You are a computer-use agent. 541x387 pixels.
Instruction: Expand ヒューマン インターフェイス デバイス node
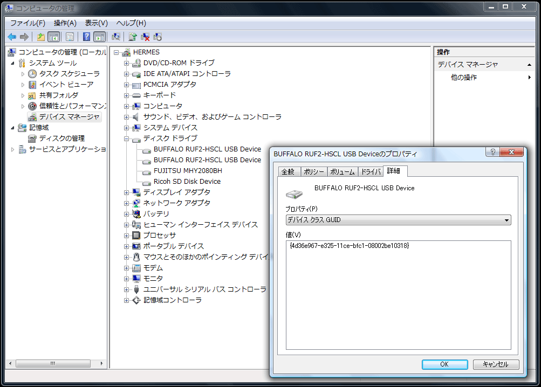pyautogui.click(x=126, y=225)
